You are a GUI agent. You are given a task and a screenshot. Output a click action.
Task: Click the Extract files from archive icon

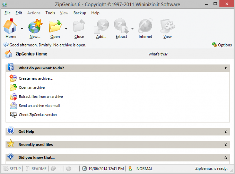13,97
